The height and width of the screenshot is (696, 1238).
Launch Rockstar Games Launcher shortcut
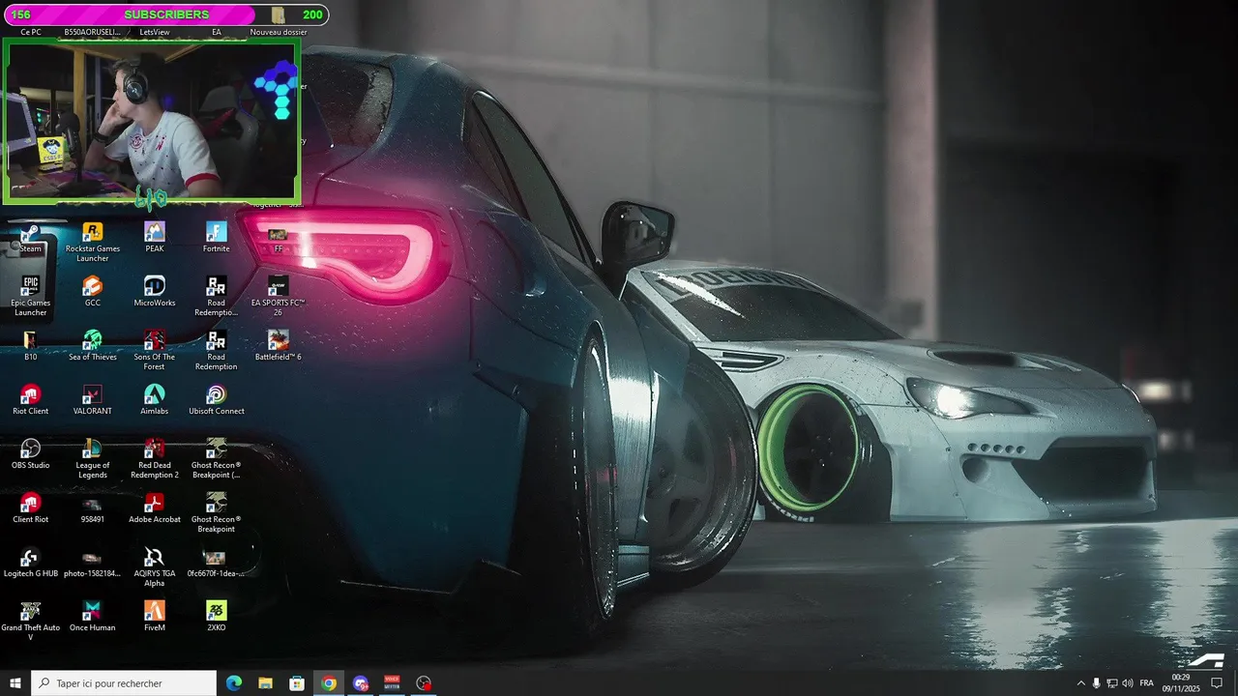[93, 242]
